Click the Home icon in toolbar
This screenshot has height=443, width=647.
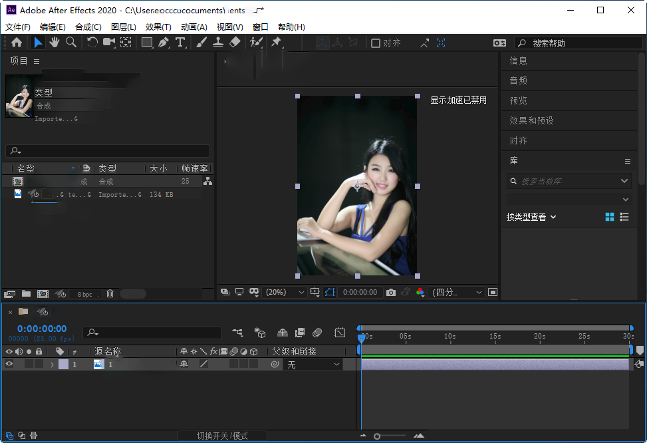point(17,42)
